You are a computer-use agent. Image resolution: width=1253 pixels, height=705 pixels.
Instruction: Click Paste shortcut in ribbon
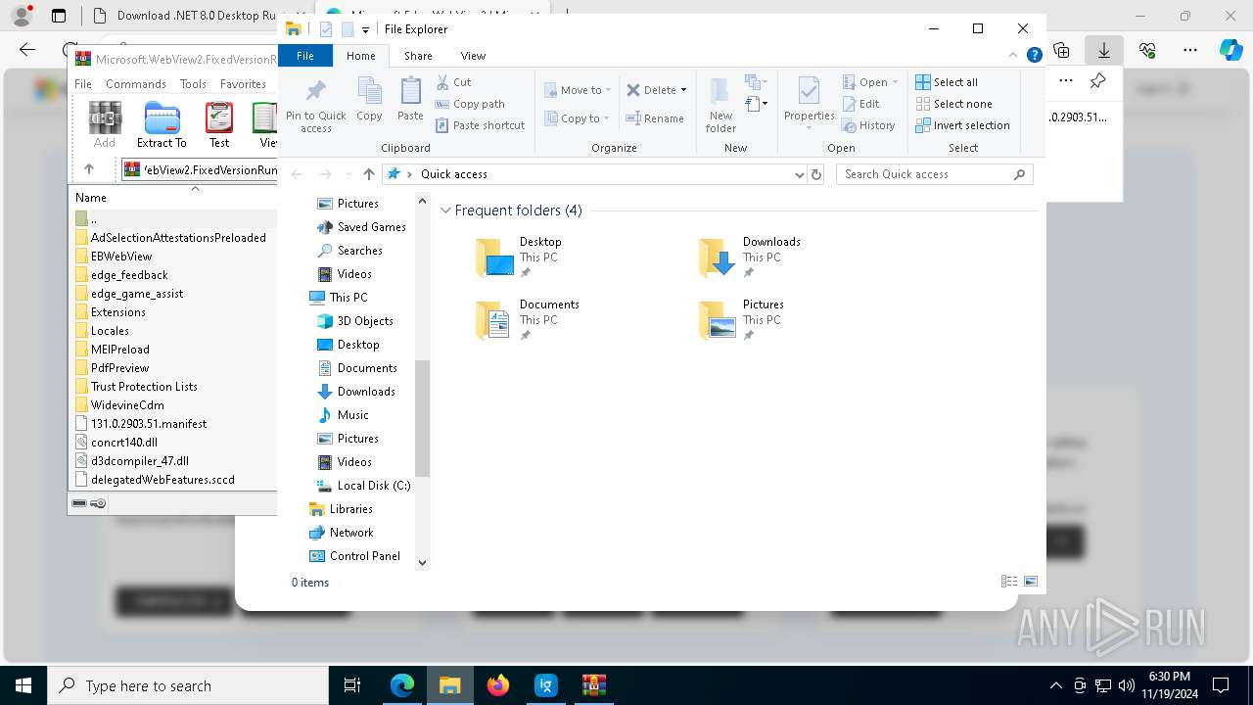(480, 125)
